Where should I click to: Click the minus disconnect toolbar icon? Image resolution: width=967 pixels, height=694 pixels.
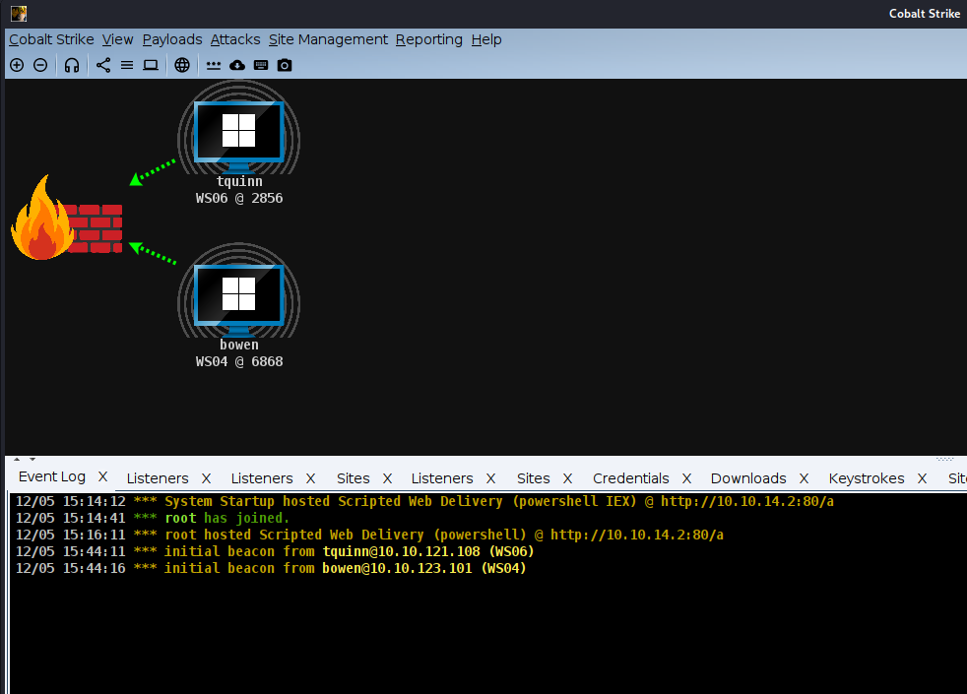[40, 65]
